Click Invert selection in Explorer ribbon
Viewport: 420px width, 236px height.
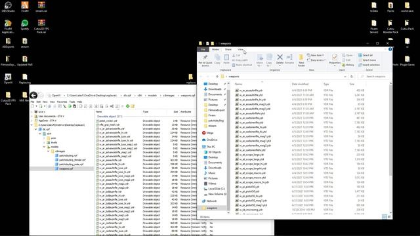pos(369,65)
